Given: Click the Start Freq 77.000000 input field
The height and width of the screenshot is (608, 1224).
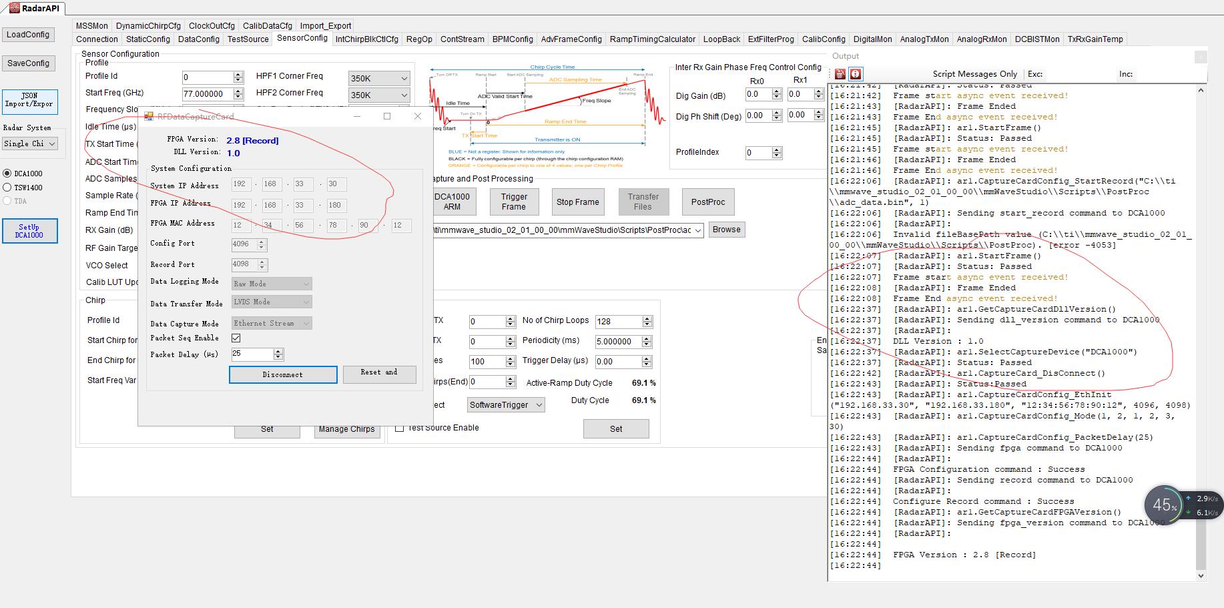Looking at the screenshot, I should 208,94.
